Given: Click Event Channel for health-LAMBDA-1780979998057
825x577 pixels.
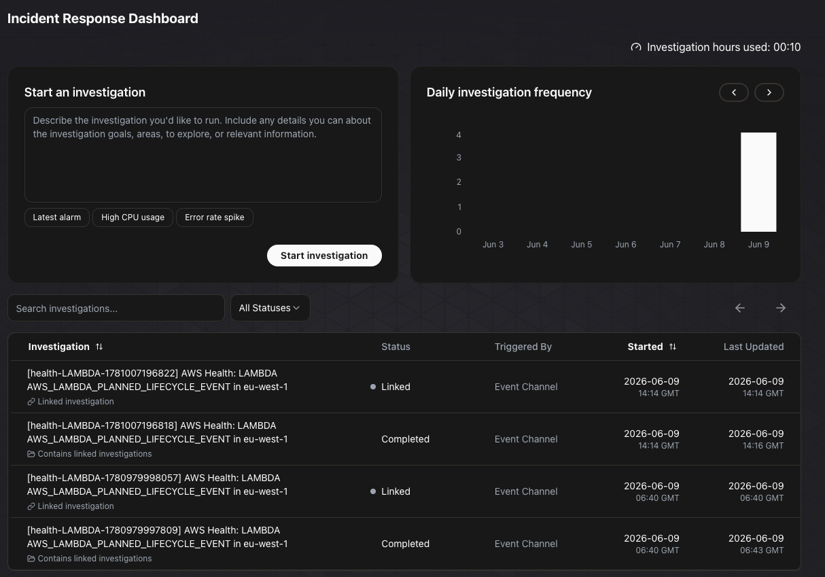Looking at the screenshot, I should coord(526,491).
